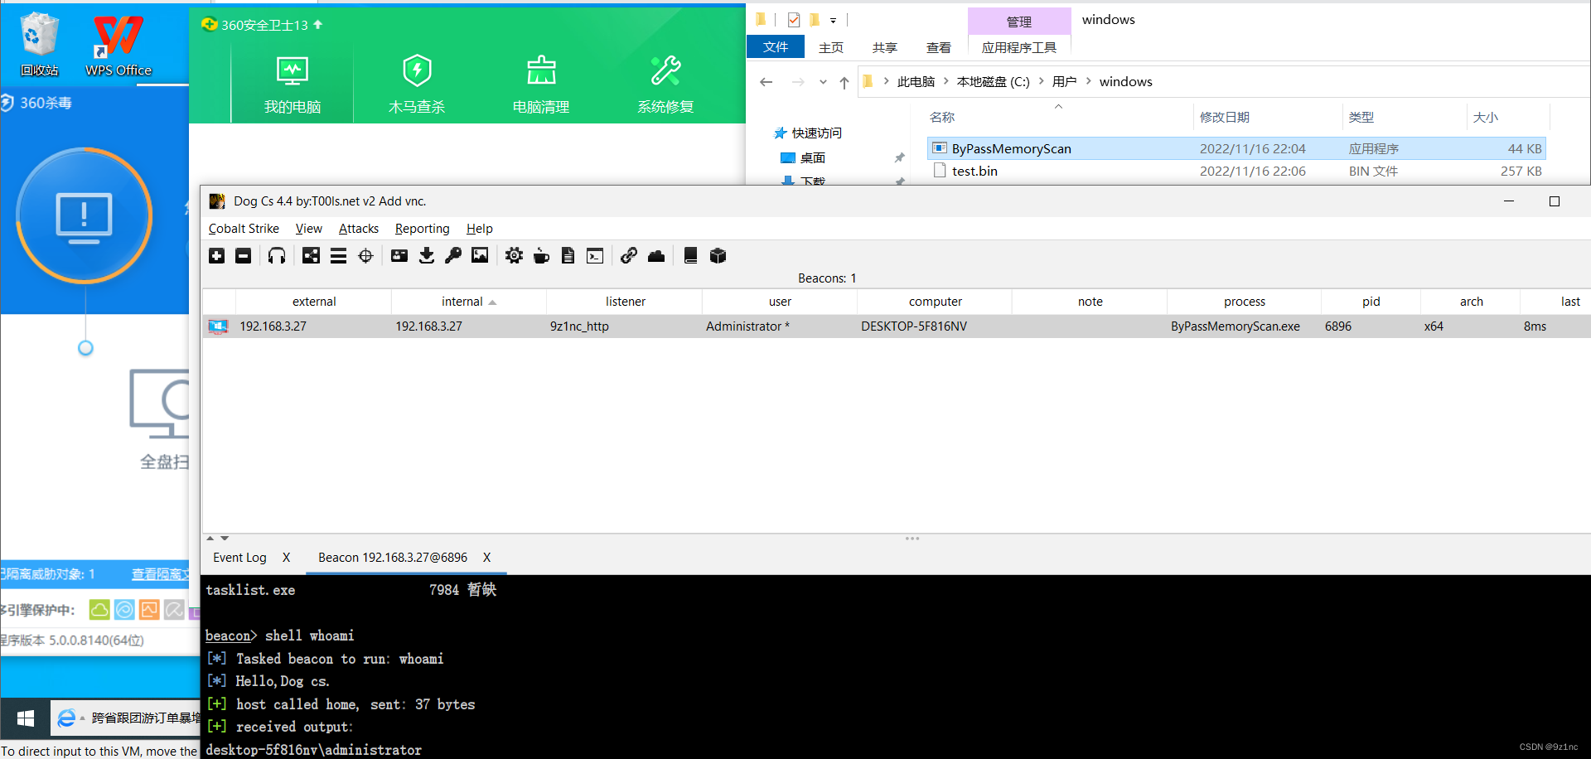Open Keystrokes key icon

[453, 256]
